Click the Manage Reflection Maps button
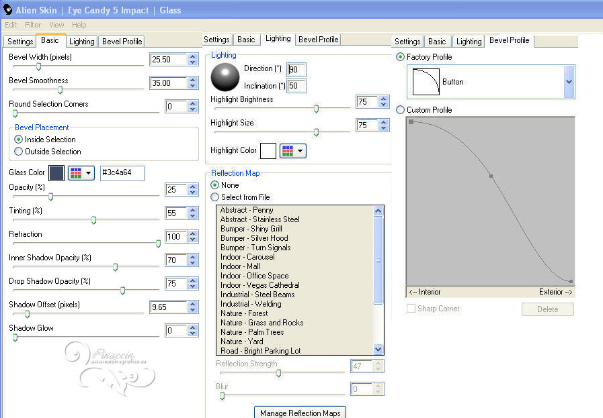Image resolution: width=603 pixels, height=418 pixels. (x=300, y=413)
